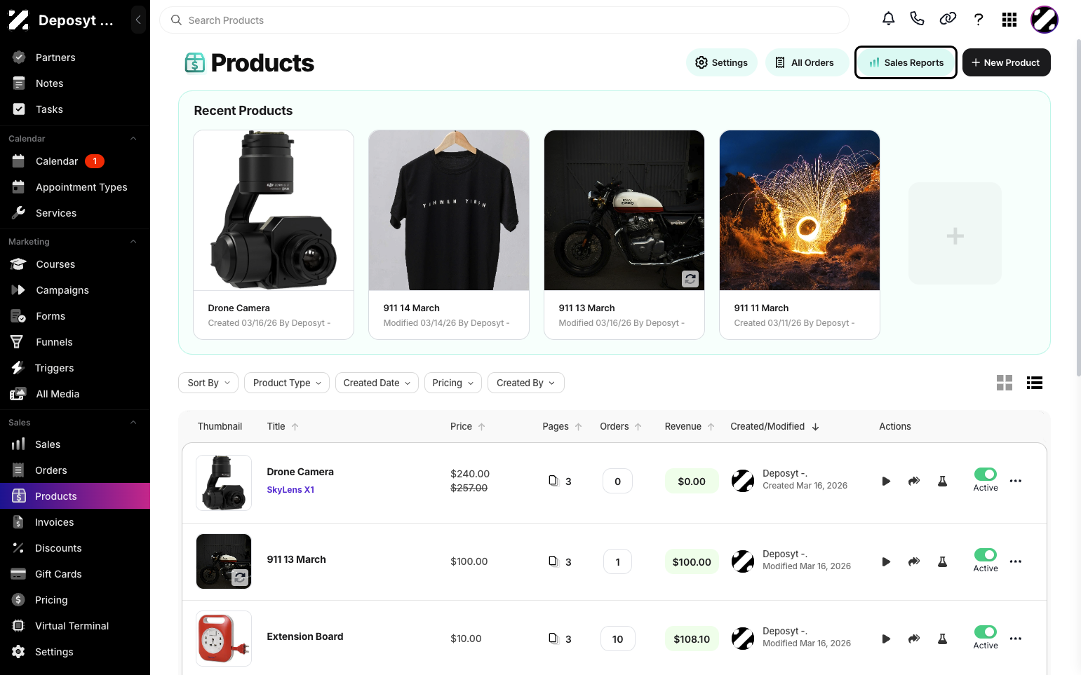The height and width of the screenshot is (675, 1081).
Task: Click share icon for Extension Board row
Action: click(914, 639)
